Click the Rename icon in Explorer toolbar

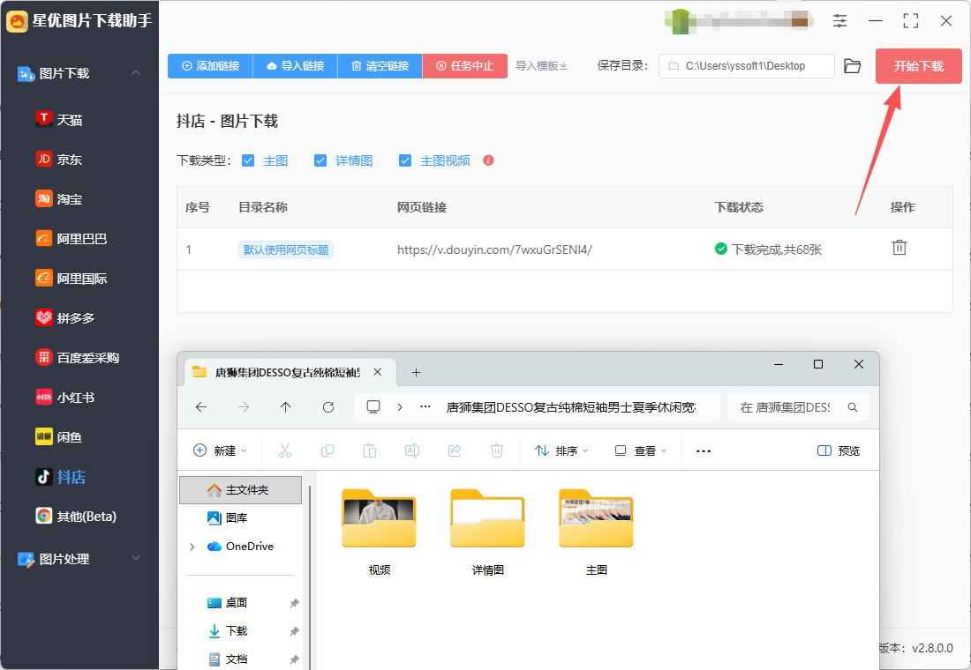coord(412,450)
